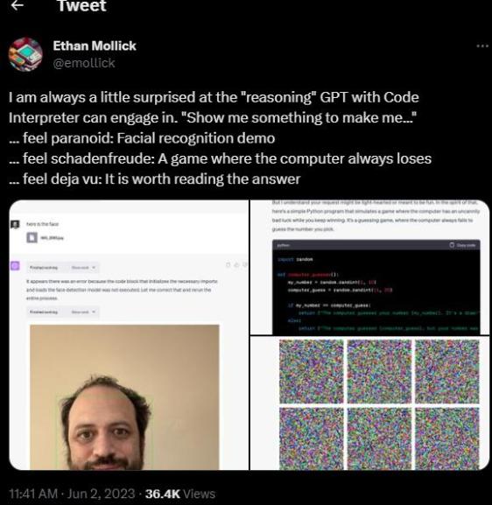The width and height of the screenshot is (492, 505).
Task: Select the bottom-right colorful noise tile
Action: tap(447, 438)
